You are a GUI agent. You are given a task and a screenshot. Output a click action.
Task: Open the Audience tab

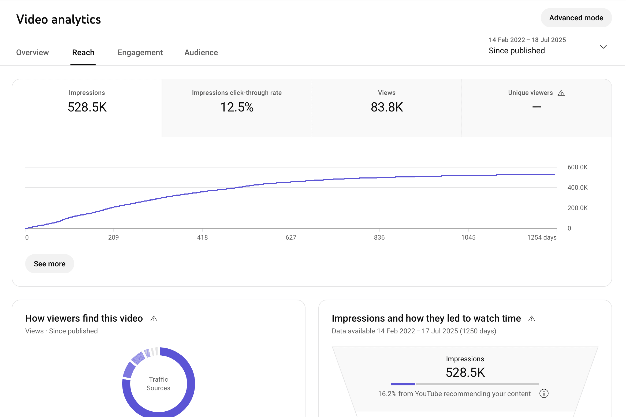pos(201,53)
